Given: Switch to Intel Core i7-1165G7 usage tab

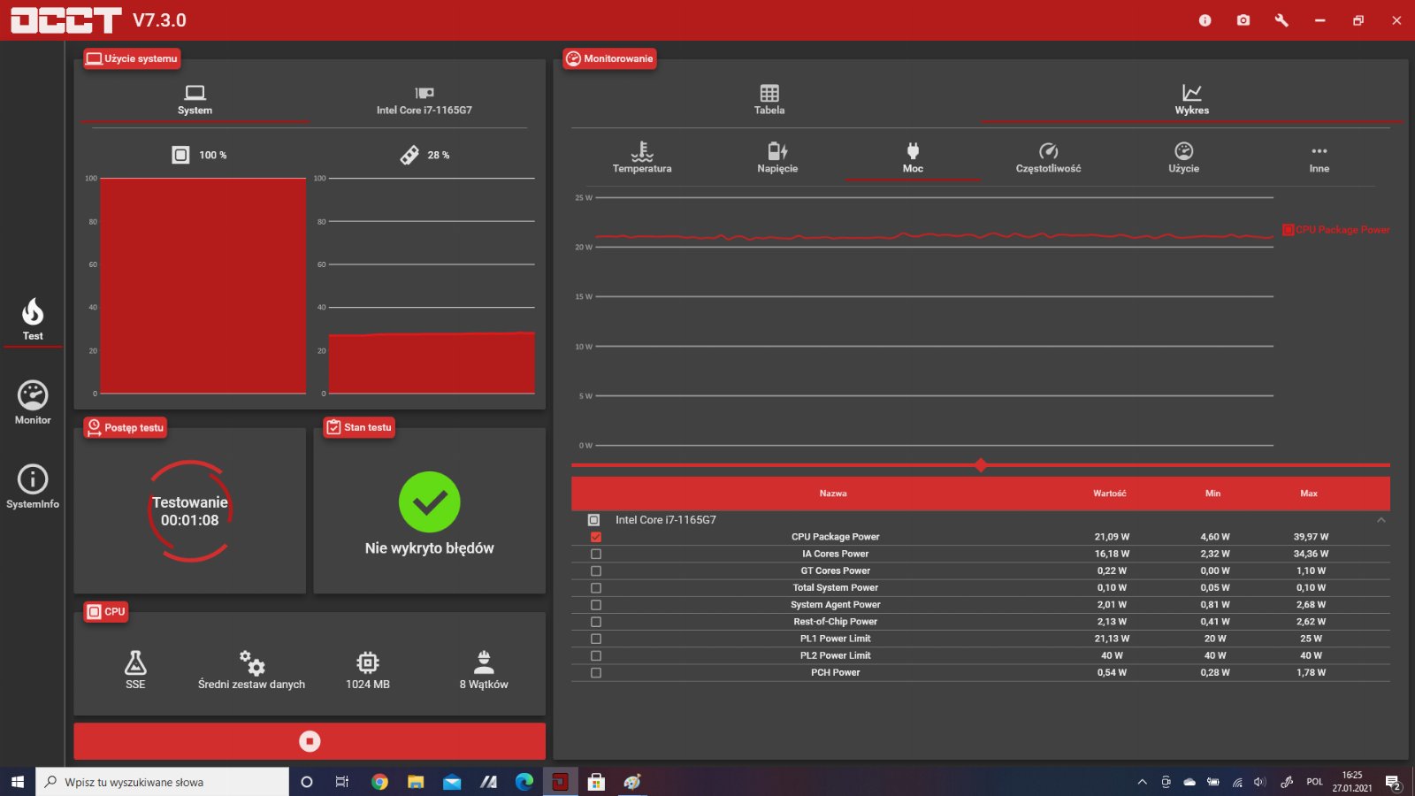Looking at the screenshot, I should [x=424, y=100].
